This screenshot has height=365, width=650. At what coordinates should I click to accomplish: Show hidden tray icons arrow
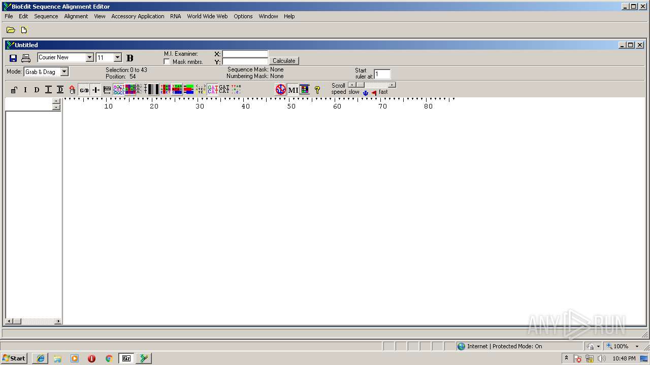click(x=566, y=358)
